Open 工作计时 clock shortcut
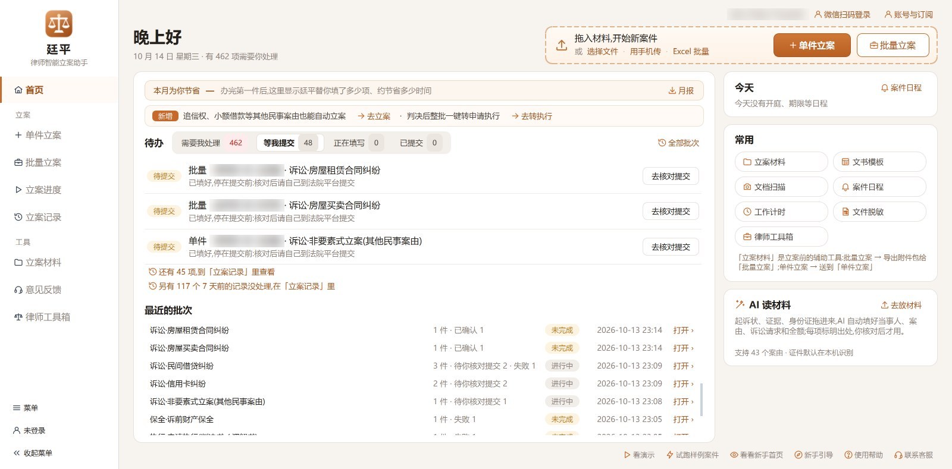The height and width of the screenshot is (469, 952). point(781,212)
